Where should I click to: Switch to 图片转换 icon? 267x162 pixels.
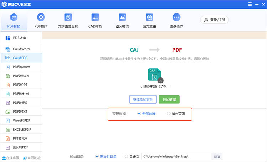pos(122,17)
